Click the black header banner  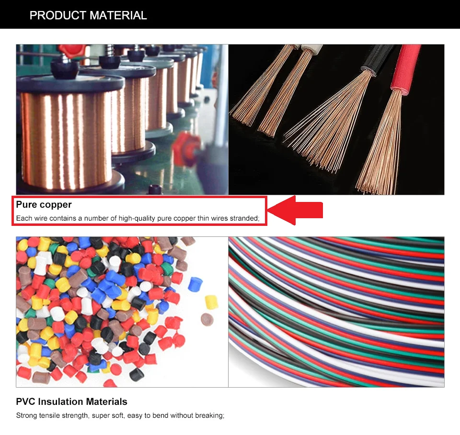[230, 14]
